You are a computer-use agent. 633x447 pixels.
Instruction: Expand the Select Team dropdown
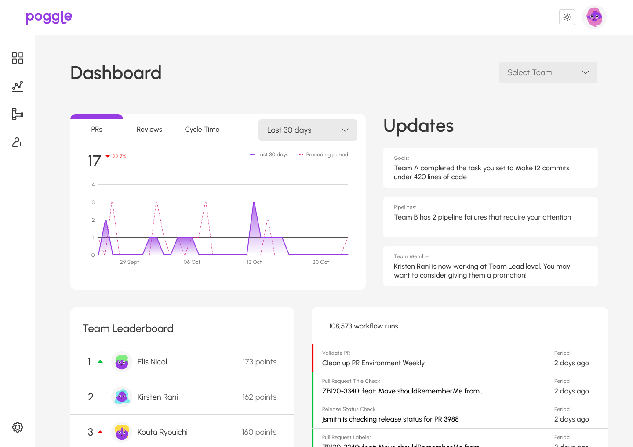(x=548, y=72)
